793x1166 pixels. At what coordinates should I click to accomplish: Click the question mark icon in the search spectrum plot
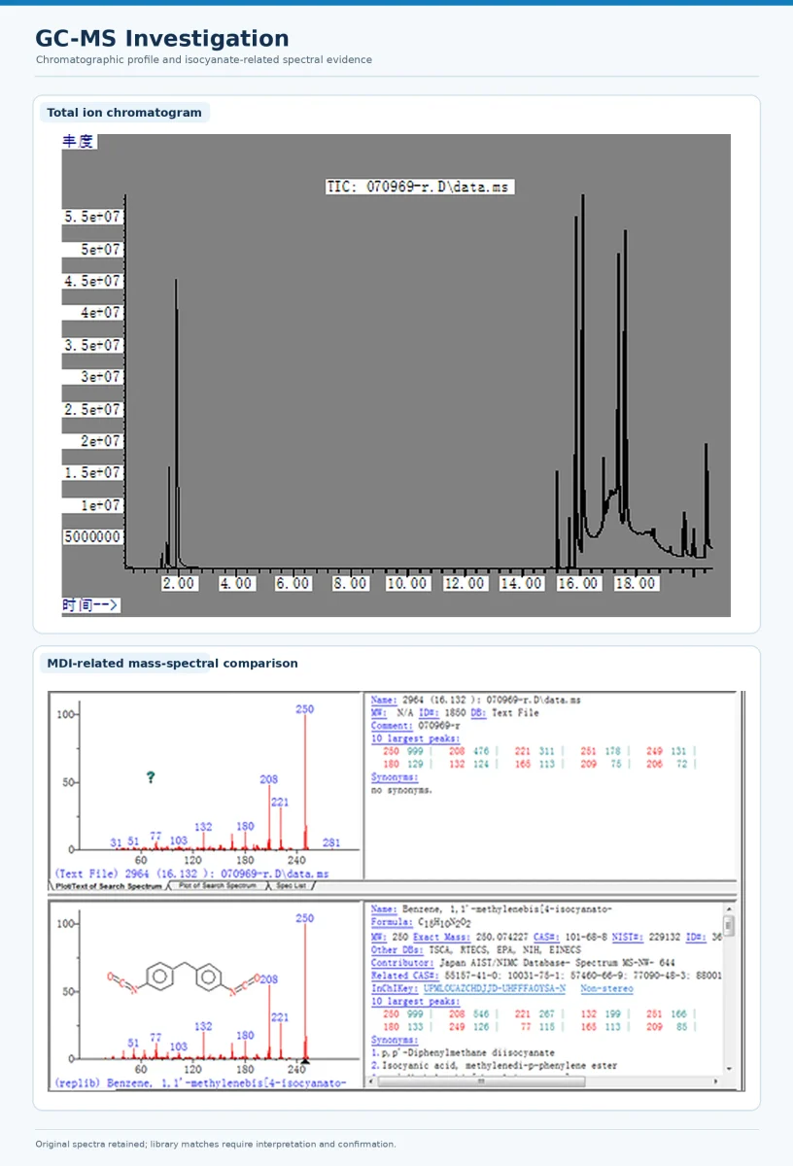151,777
